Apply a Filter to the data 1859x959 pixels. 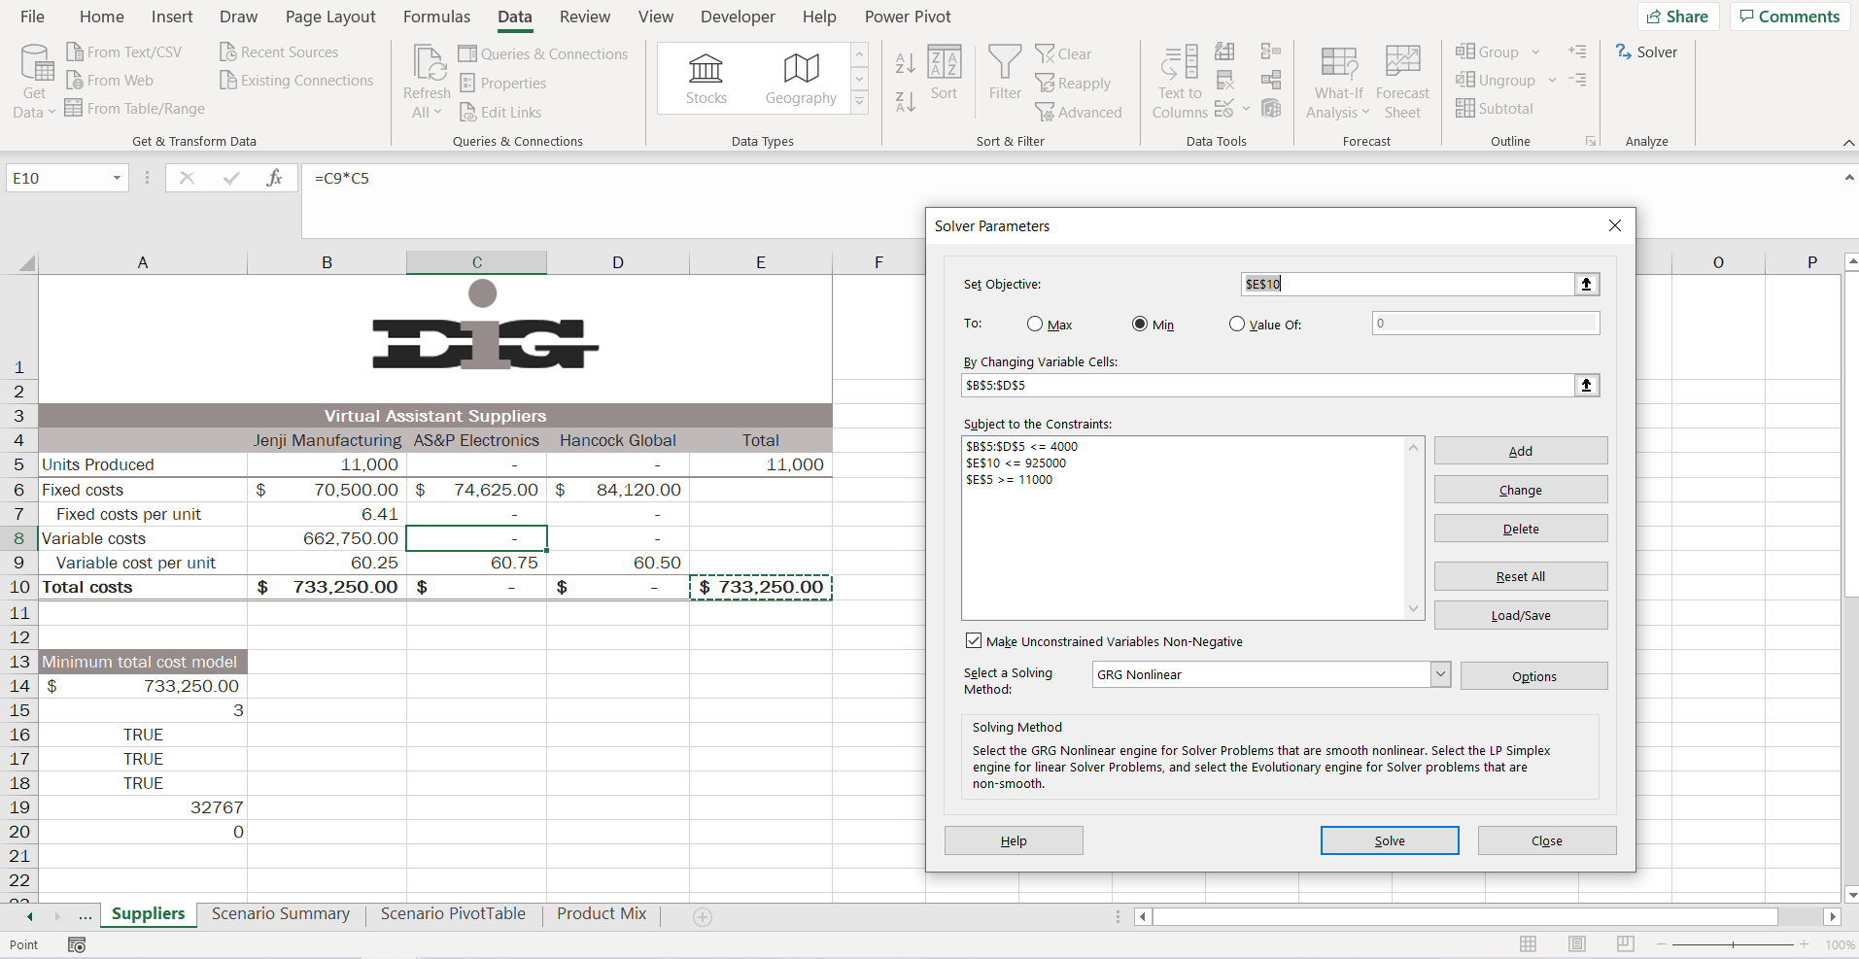[x=1005, y=78]
